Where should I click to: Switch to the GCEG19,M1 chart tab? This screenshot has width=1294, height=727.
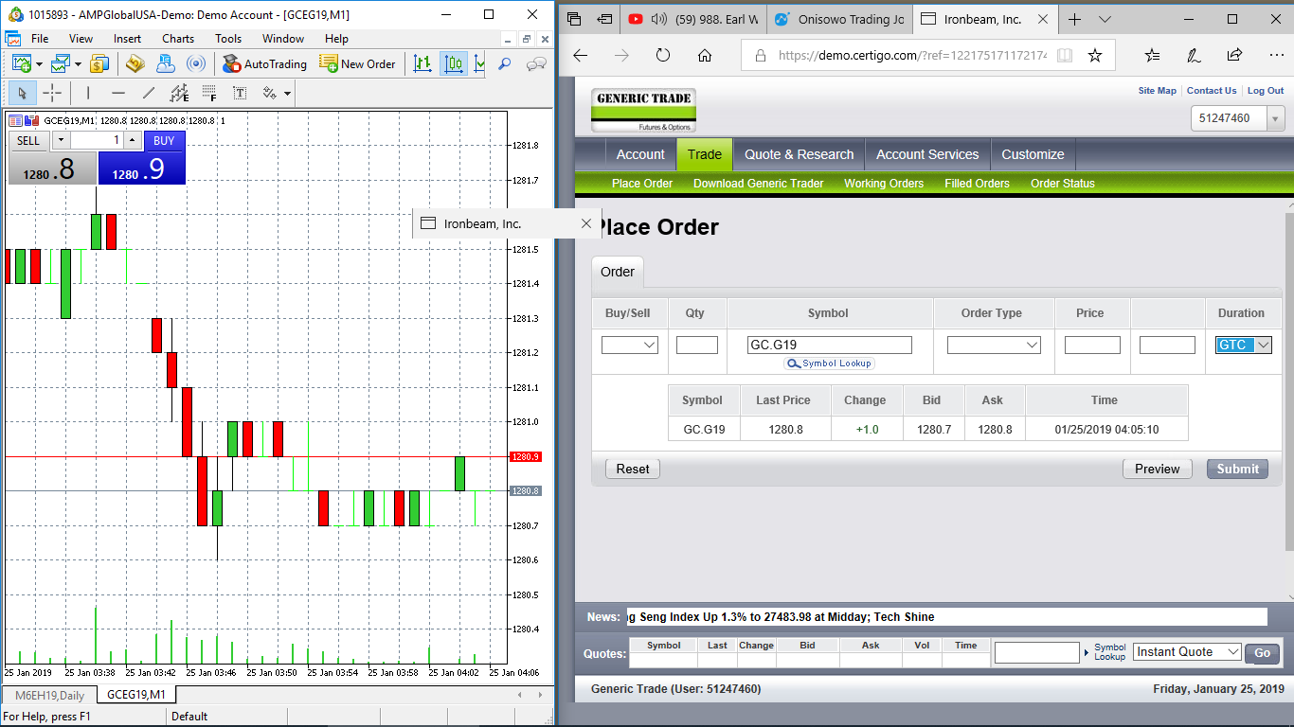pos(135,695)
